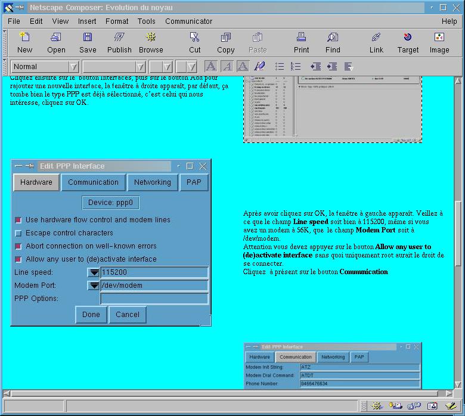
Task: Remove all styles with the pen icon
Action: [x=259, y=66]
